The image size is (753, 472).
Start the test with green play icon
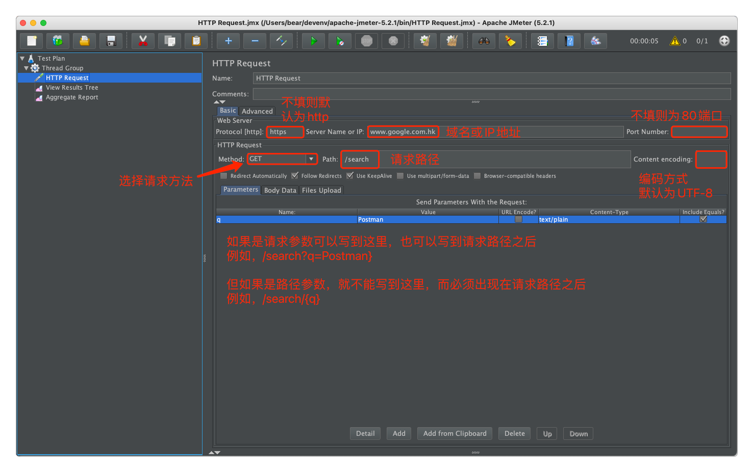point(313,41)
